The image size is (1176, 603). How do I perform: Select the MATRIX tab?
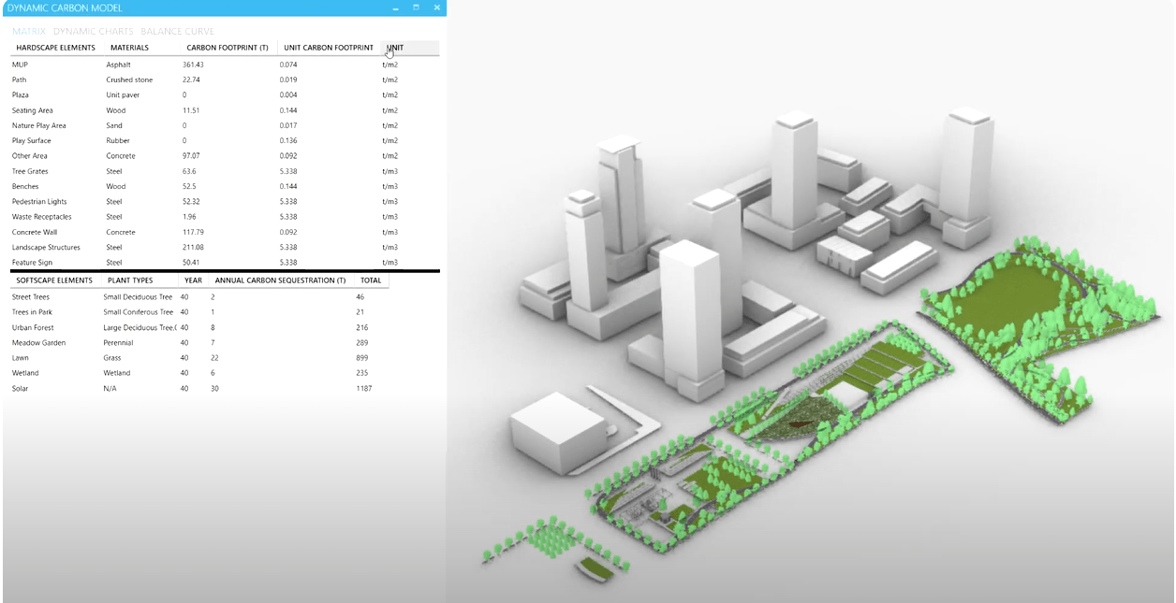(28, 31)
